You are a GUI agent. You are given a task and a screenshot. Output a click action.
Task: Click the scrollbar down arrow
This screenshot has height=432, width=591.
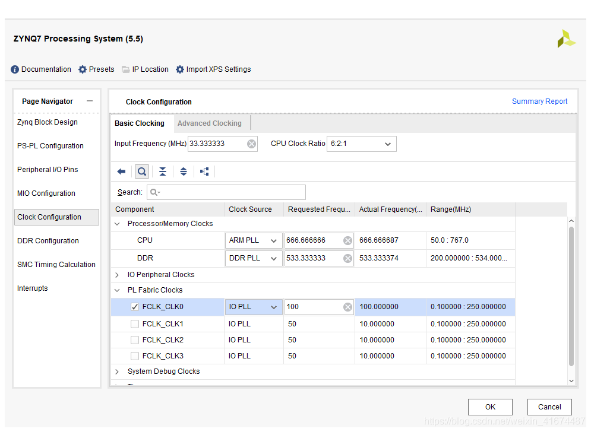tap(571, 381)
